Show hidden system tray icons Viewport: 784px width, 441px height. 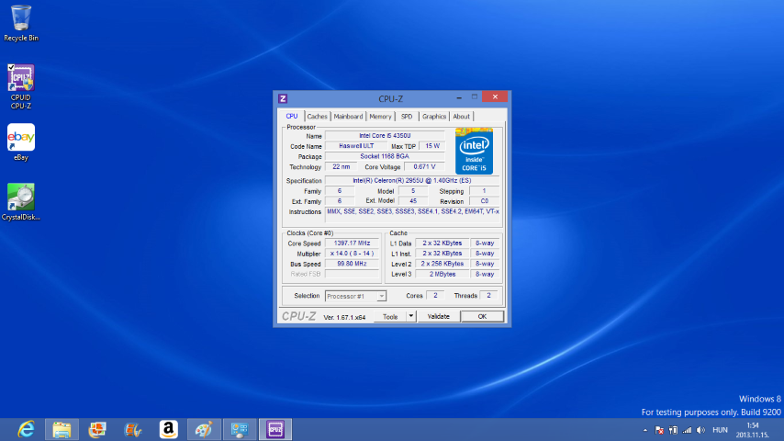coord(645,430)
